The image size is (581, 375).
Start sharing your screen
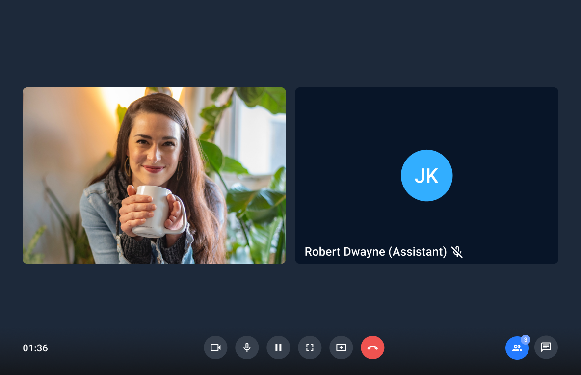point(341,348)
